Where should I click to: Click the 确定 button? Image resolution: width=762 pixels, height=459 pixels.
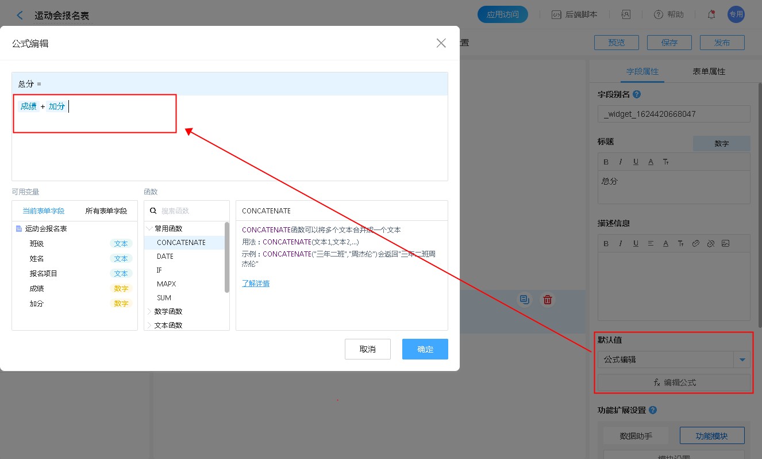click(425, 349)
